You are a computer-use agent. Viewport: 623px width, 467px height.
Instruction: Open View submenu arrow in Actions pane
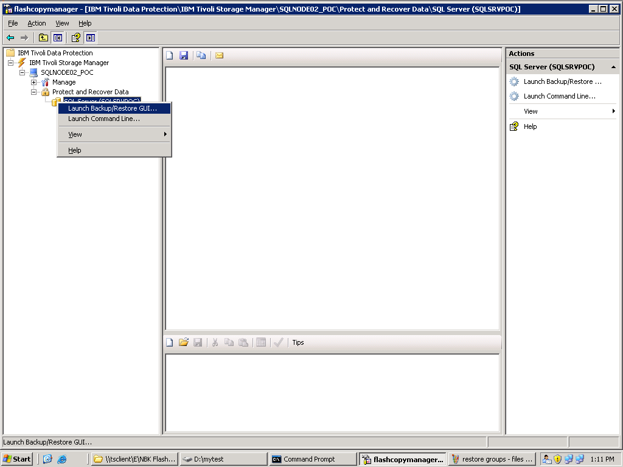point(613,111)
